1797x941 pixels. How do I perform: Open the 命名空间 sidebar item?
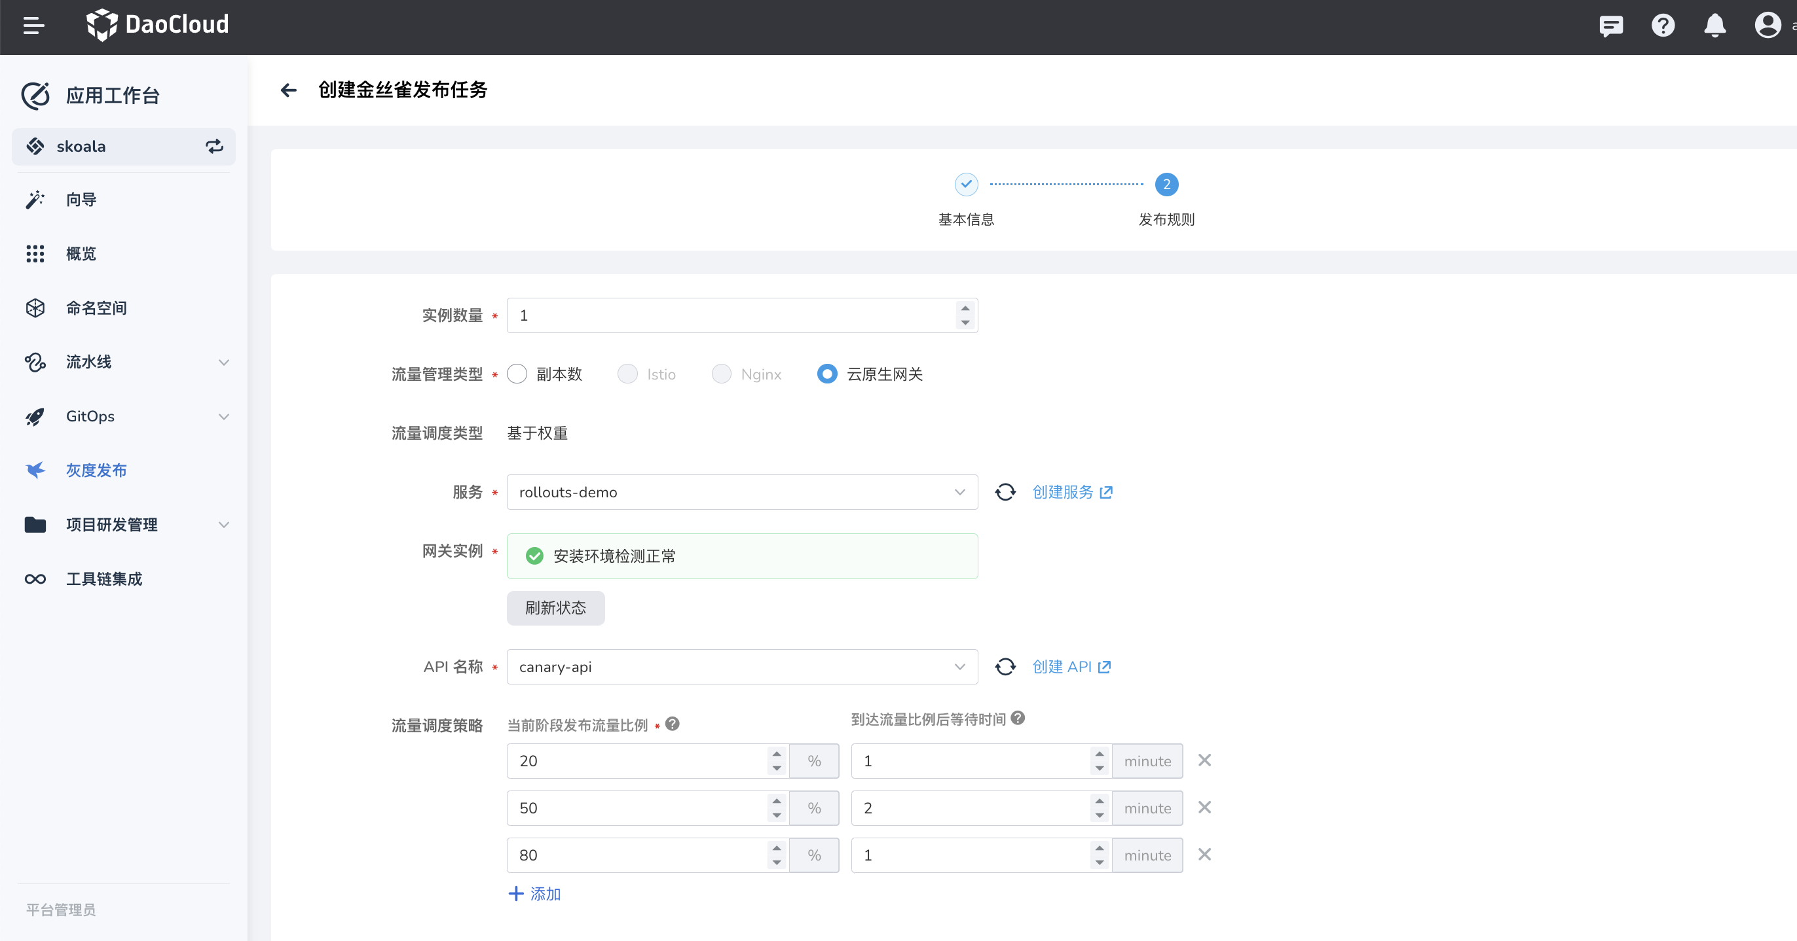click(x=96, y=308)
